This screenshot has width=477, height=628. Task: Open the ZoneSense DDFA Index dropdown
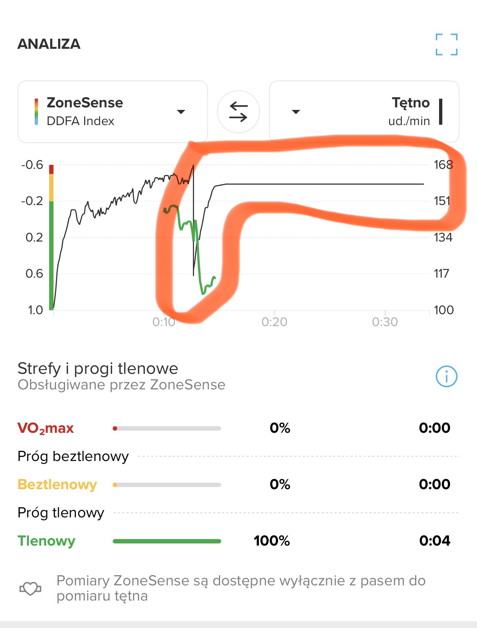pyautogui.click(x=181, y=112)
